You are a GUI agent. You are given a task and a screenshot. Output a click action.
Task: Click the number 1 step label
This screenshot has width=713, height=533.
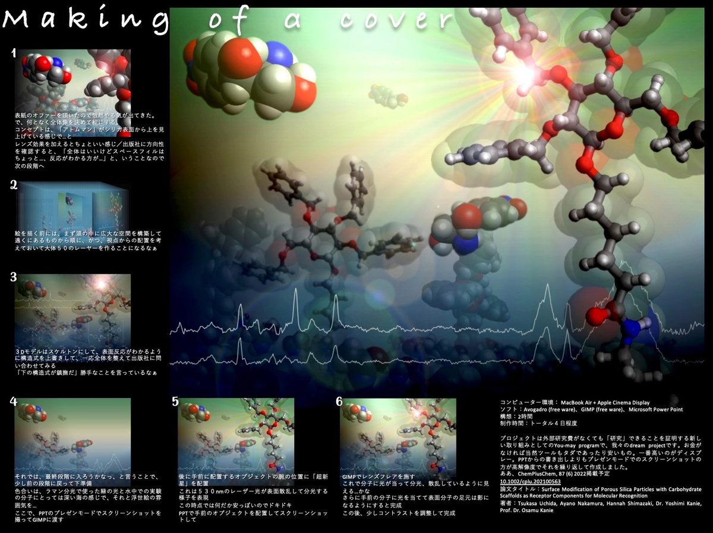13,54
